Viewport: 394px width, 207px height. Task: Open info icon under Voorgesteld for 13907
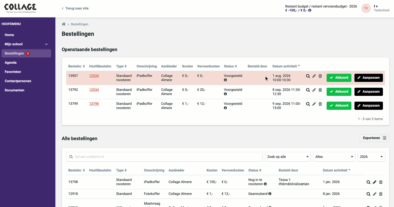coord(225,80)
